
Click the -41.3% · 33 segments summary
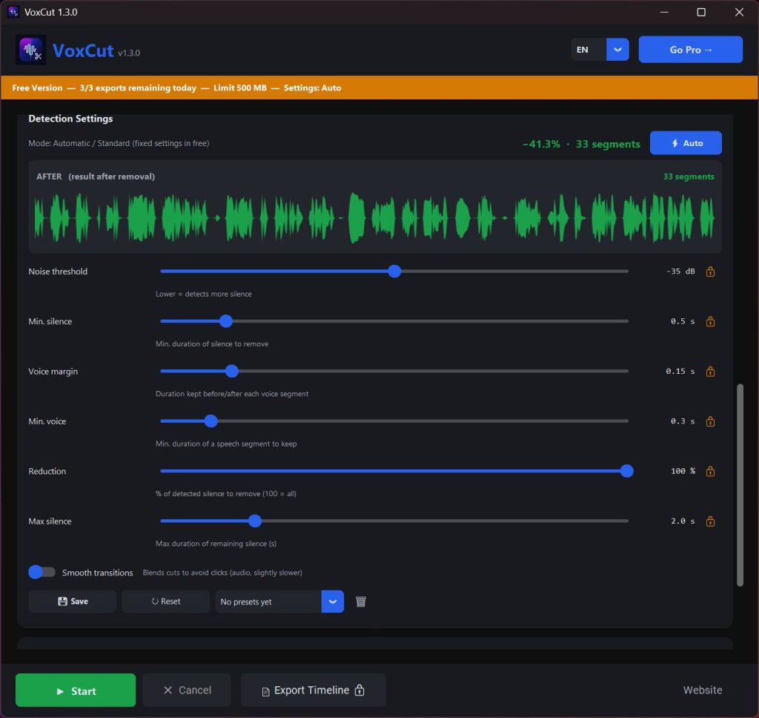581,144
